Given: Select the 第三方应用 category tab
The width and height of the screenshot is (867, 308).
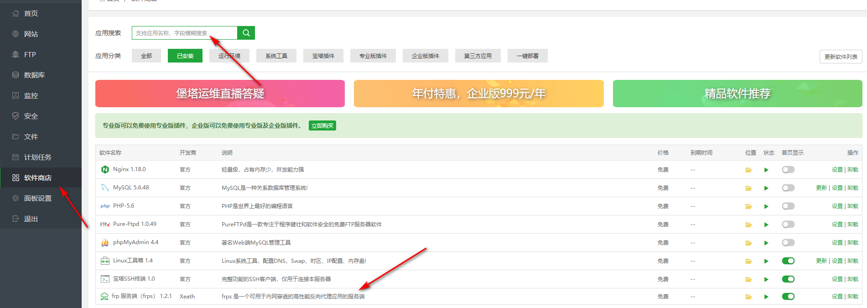Looking at the screenshot, I should pos(478,56).
